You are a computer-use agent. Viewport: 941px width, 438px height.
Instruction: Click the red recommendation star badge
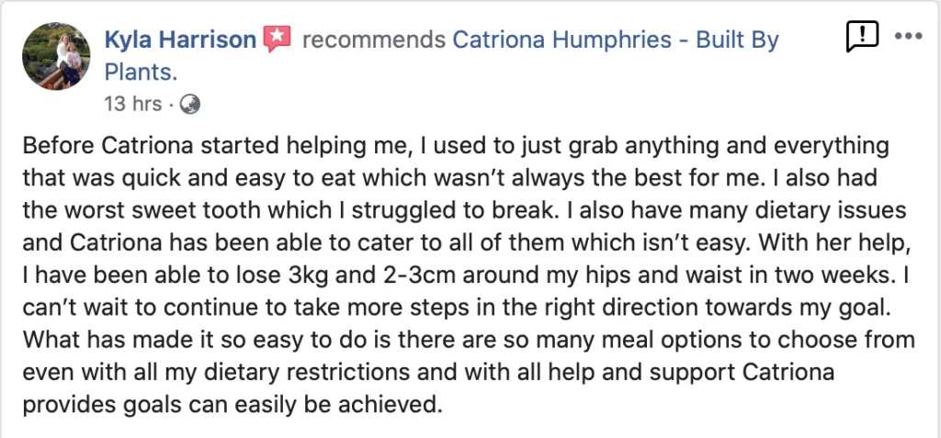click(278, 39)
